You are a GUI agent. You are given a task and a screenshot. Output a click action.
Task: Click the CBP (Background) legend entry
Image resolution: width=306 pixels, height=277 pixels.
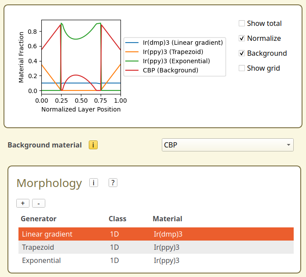pos(170,70)
